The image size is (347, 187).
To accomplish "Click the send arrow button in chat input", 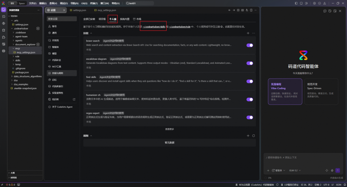I will 338,170.
